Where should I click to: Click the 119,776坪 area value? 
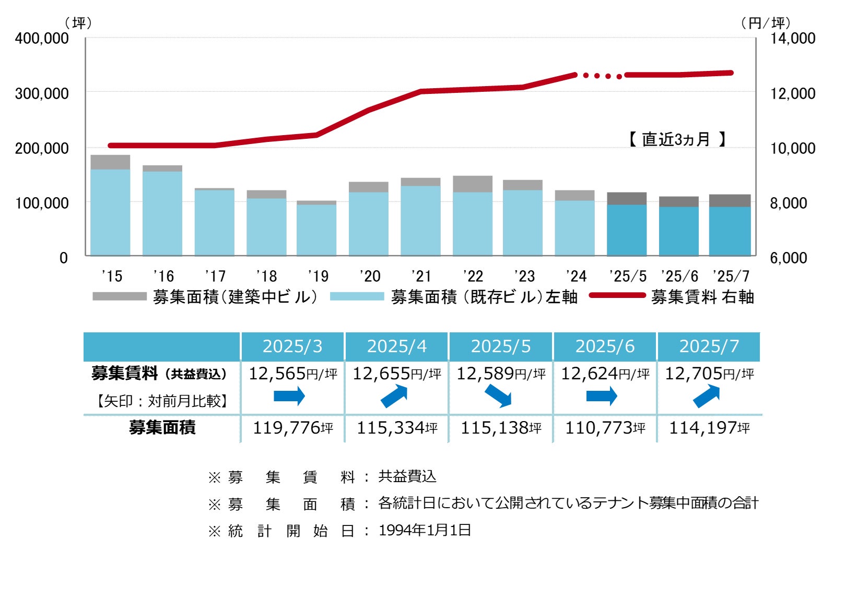pyautogui.click(x=293, y=428)
